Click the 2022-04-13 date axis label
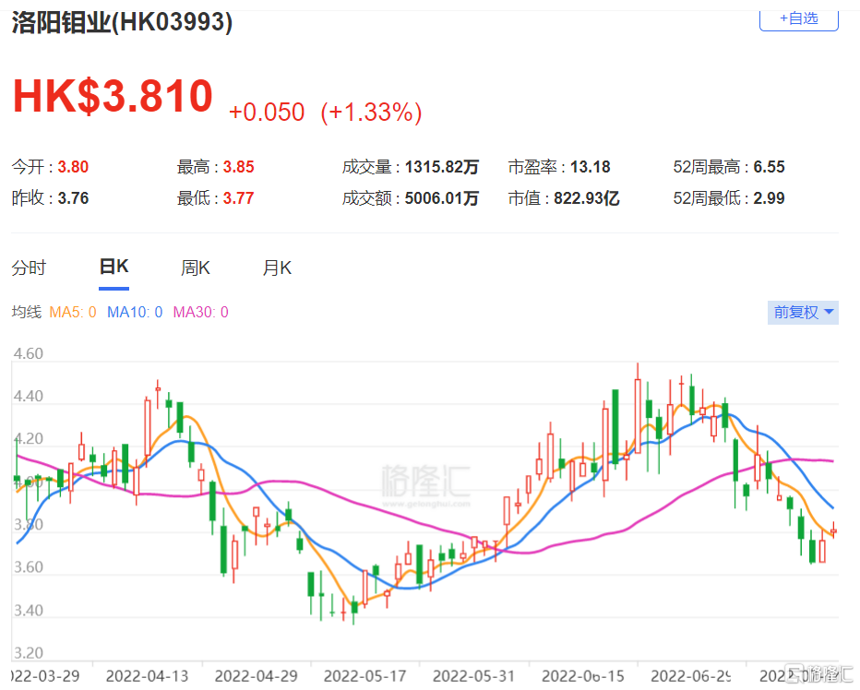860x690 pixels. [147, 676]
